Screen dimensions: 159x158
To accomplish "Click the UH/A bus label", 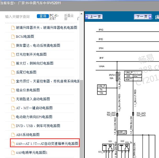I will point(102,66).
